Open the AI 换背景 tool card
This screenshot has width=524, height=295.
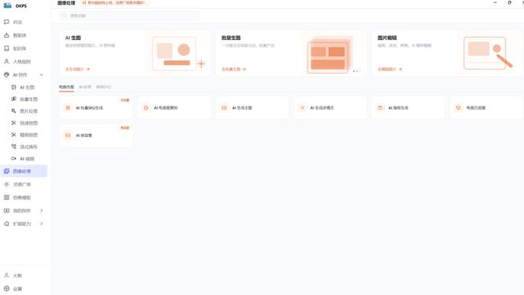point(96,135)
